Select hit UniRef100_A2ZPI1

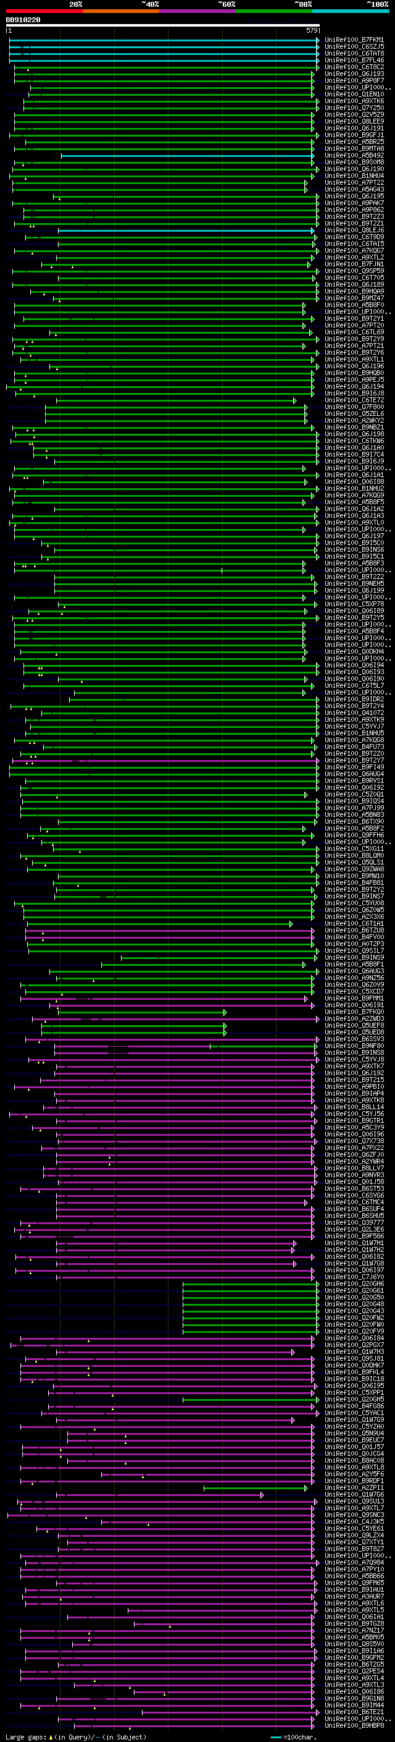[354, 1488]
